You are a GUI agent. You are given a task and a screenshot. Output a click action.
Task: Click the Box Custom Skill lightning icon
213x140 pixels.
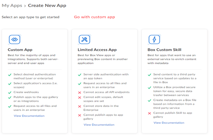click(154, 39)
